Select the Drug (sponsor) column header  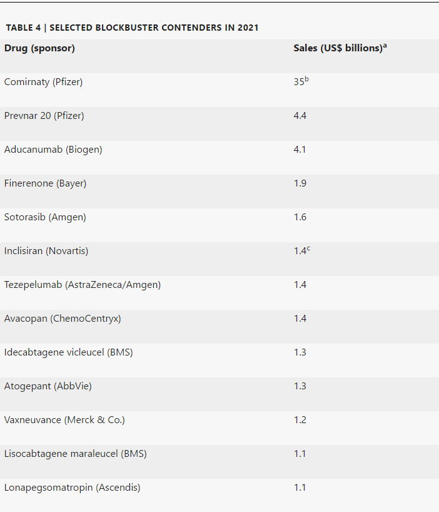pos(39,48)
